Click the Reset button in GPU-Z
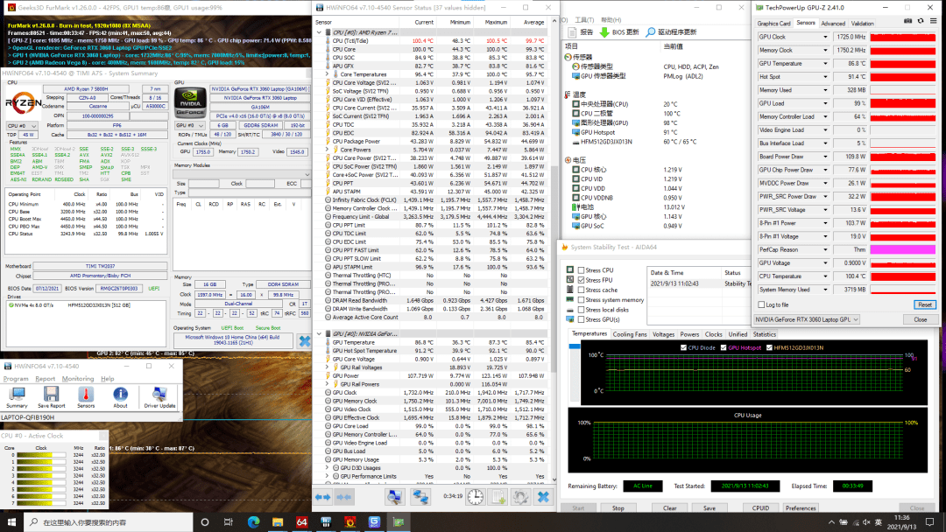This screenshot has width=946, height=532. 924,304
